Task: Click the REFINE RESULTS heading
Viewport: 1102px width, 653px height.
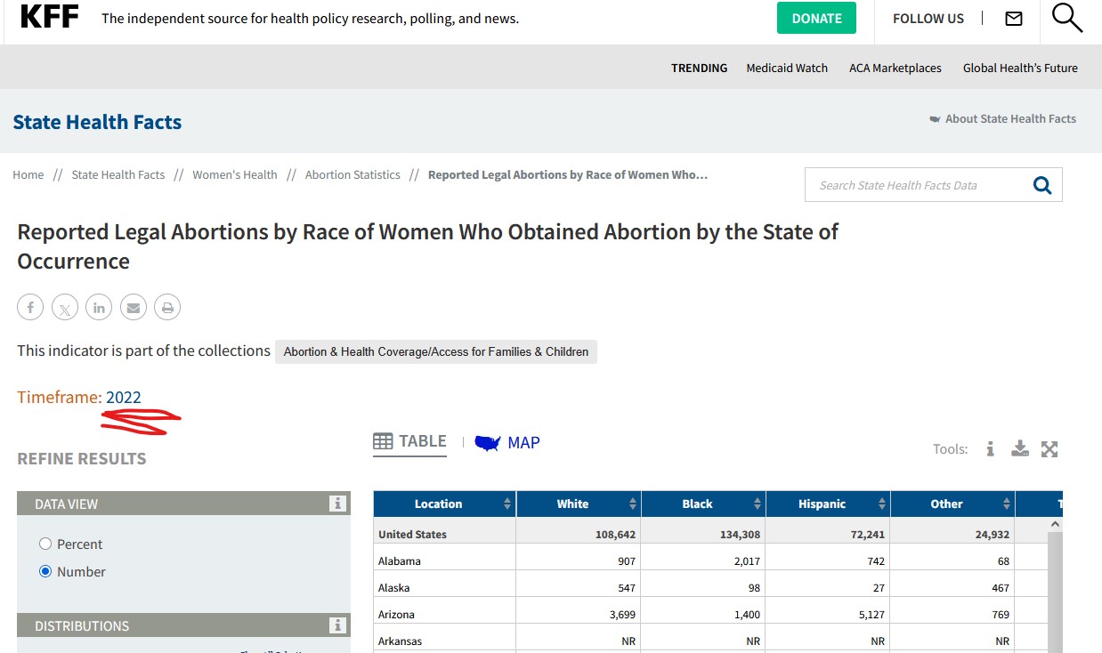Action: coord(81,459)
